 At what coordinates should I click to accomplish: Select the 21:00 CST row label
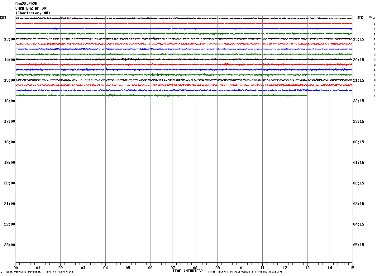pyautogui.click(x=10, y=204)
